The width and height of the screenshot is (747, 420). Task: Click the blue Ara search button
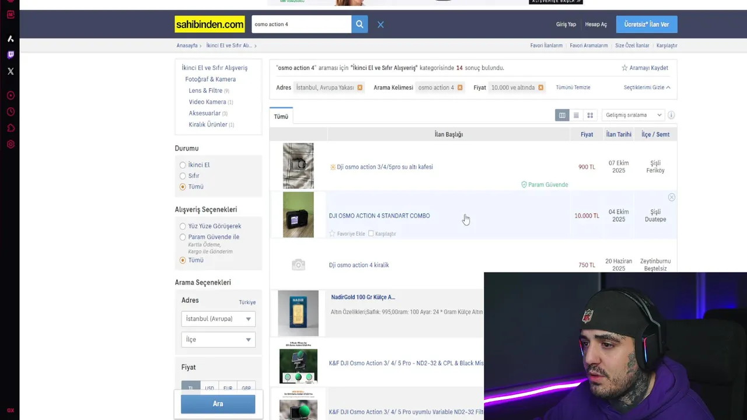click(218, 404)
